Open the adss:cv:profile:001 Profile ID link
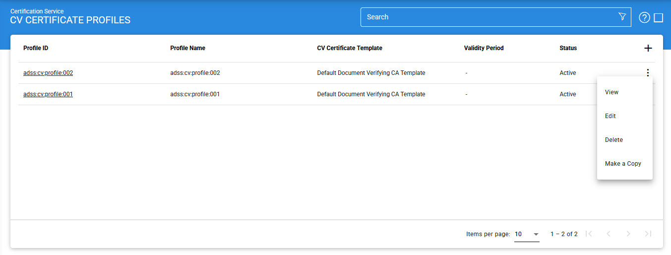This screenshot has height=255, width=671. 48,94
